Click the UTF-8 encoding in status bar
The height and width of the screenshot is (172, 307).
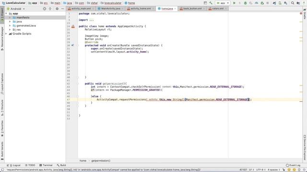tap(260, 170)
